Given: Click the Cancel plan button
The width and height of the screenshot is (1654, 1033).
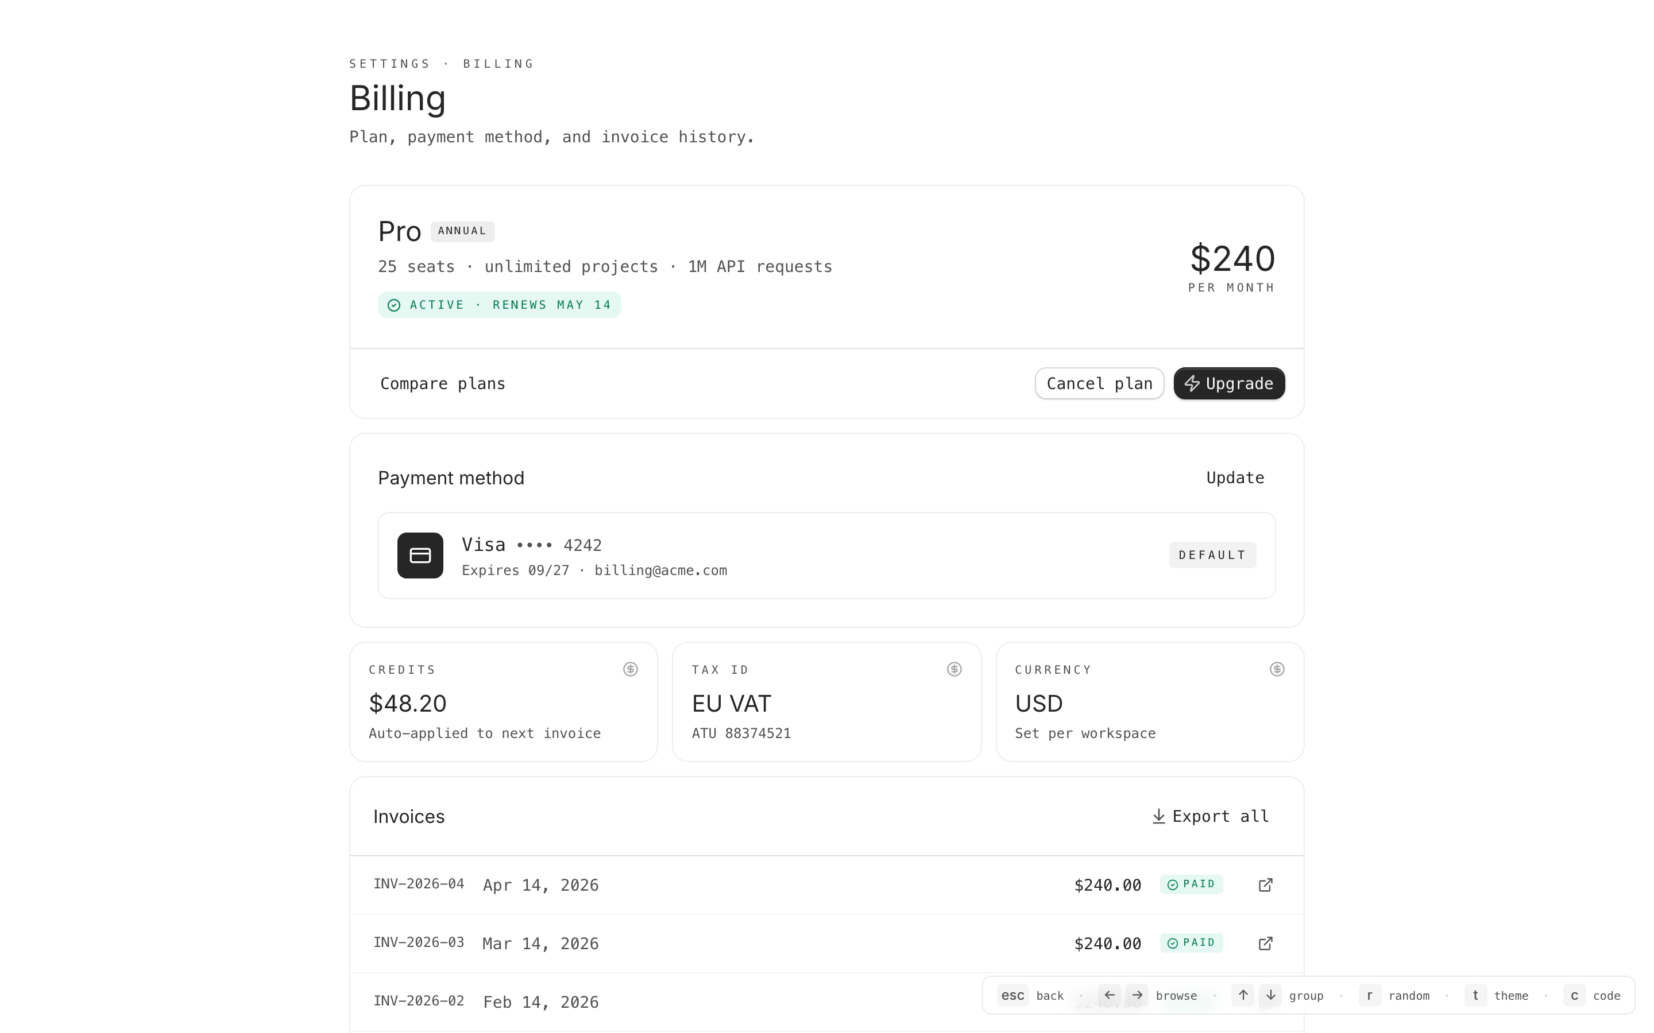Looking at the screenshot, I should coord(1099,383).
